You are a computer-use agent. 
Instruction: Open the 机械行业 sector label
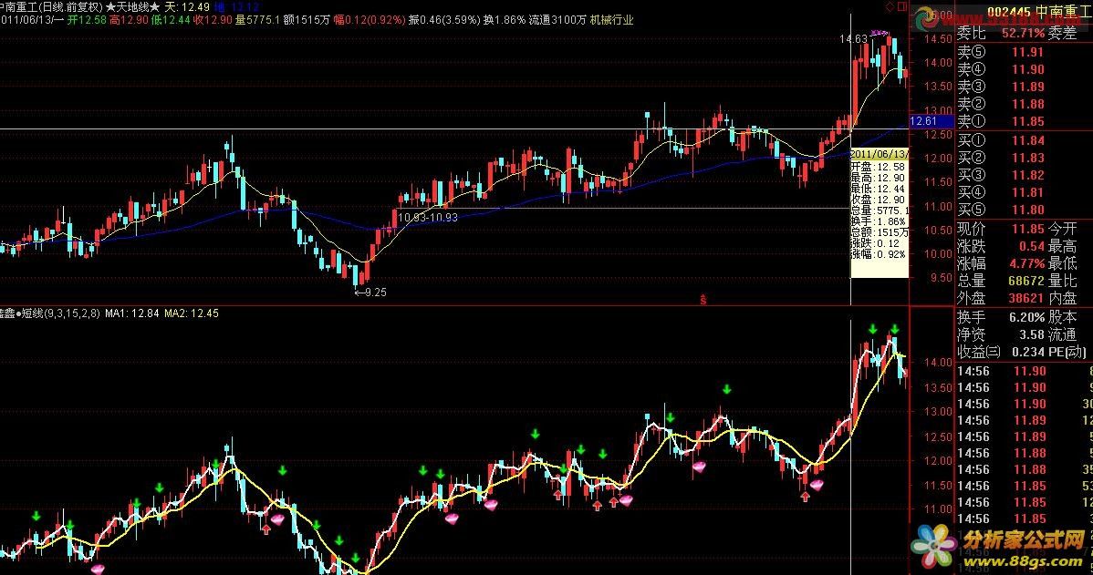pyautogui.click(x=612, y=20)
